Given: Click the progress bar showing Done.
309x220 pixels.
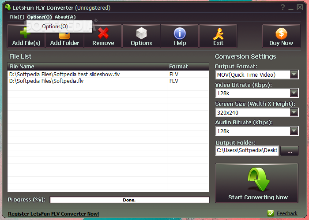Looking at the screenshot, I should tap(129, 200).
